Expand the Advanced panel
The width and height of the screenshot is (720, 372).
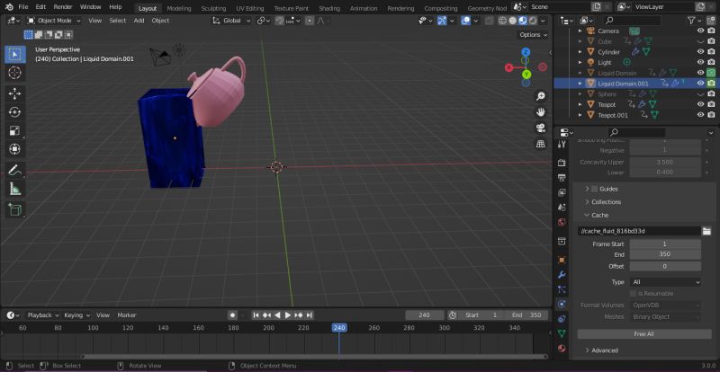coord(587,350)
